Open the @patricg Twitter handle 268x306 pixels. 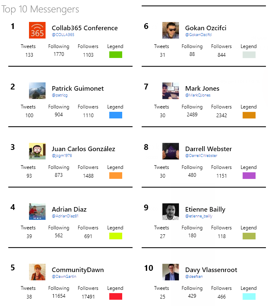tap(60, 95)
